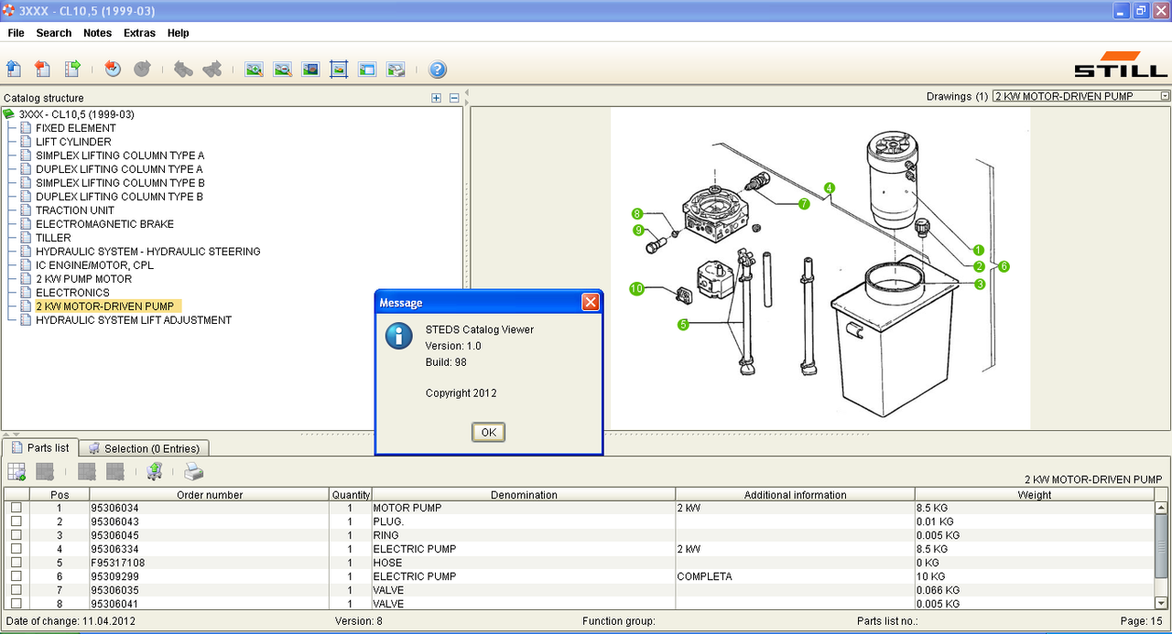Select TRACTION UNIT in the catalog tree
1172x634 pixels.
(75, 210)
